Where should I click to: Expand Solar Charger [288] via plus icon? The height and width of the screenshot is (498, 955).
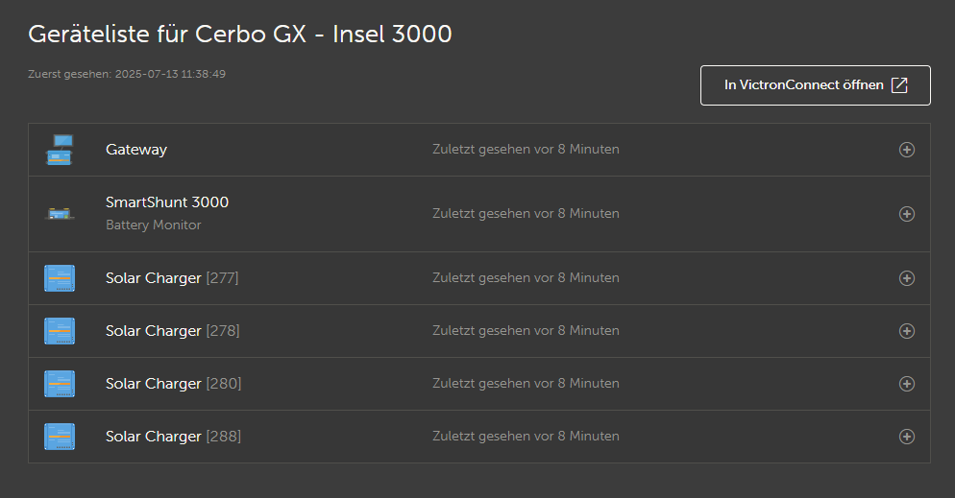click(906, 437)
